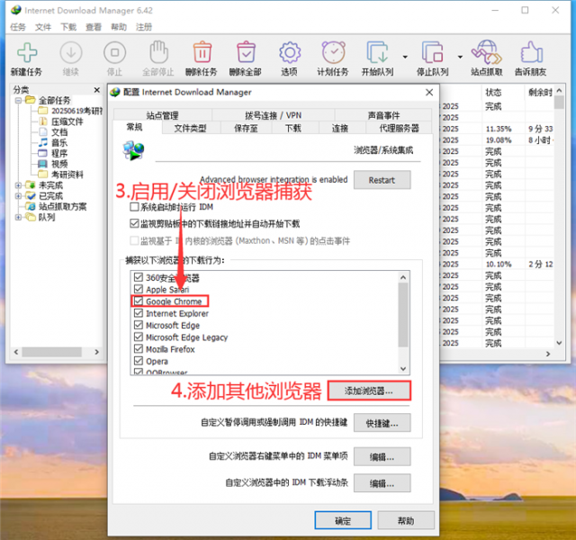
Task: Uncheck the Google Chrome browser
Action: [x=139, y=301]
